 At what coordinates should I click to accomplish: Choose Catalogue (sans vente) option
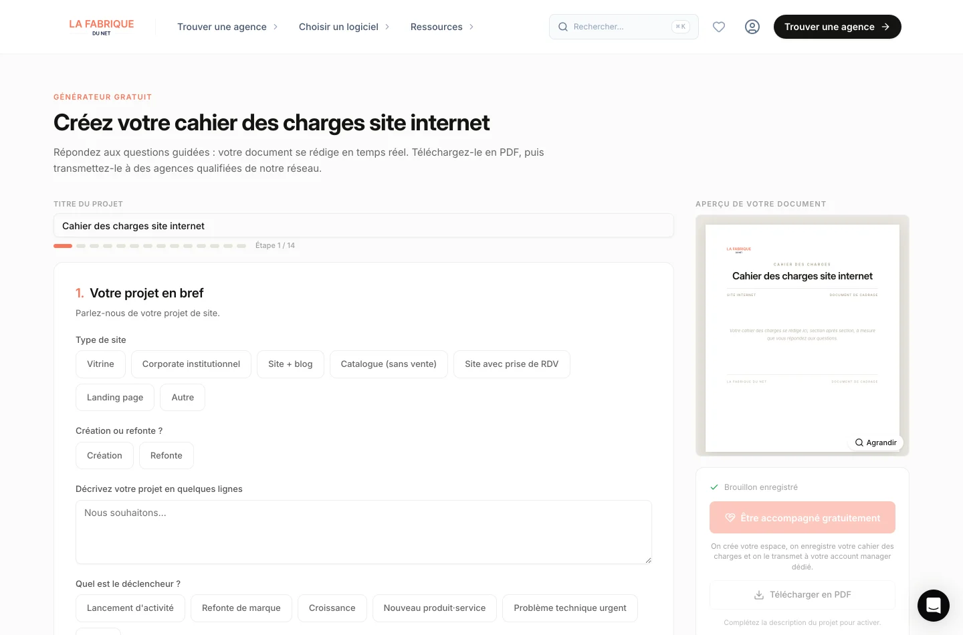tap(389, 364)
